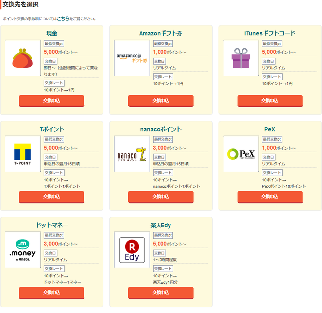
Task: Select the 楽天Edy card title
Action: tap(161, 225)
